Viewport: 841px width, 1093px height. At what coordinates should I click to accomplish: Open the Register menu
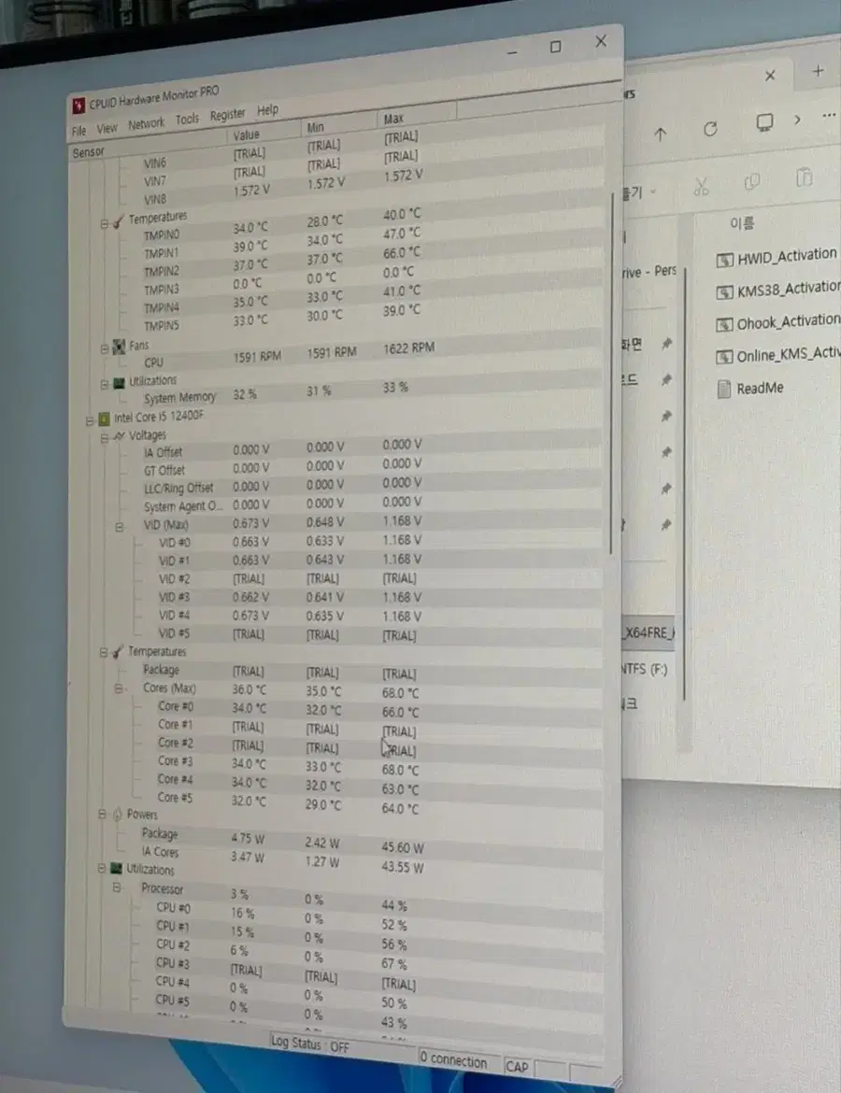tap(227, 115)
